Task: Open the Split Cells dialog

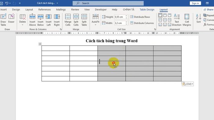Action: tap(76, 20)
